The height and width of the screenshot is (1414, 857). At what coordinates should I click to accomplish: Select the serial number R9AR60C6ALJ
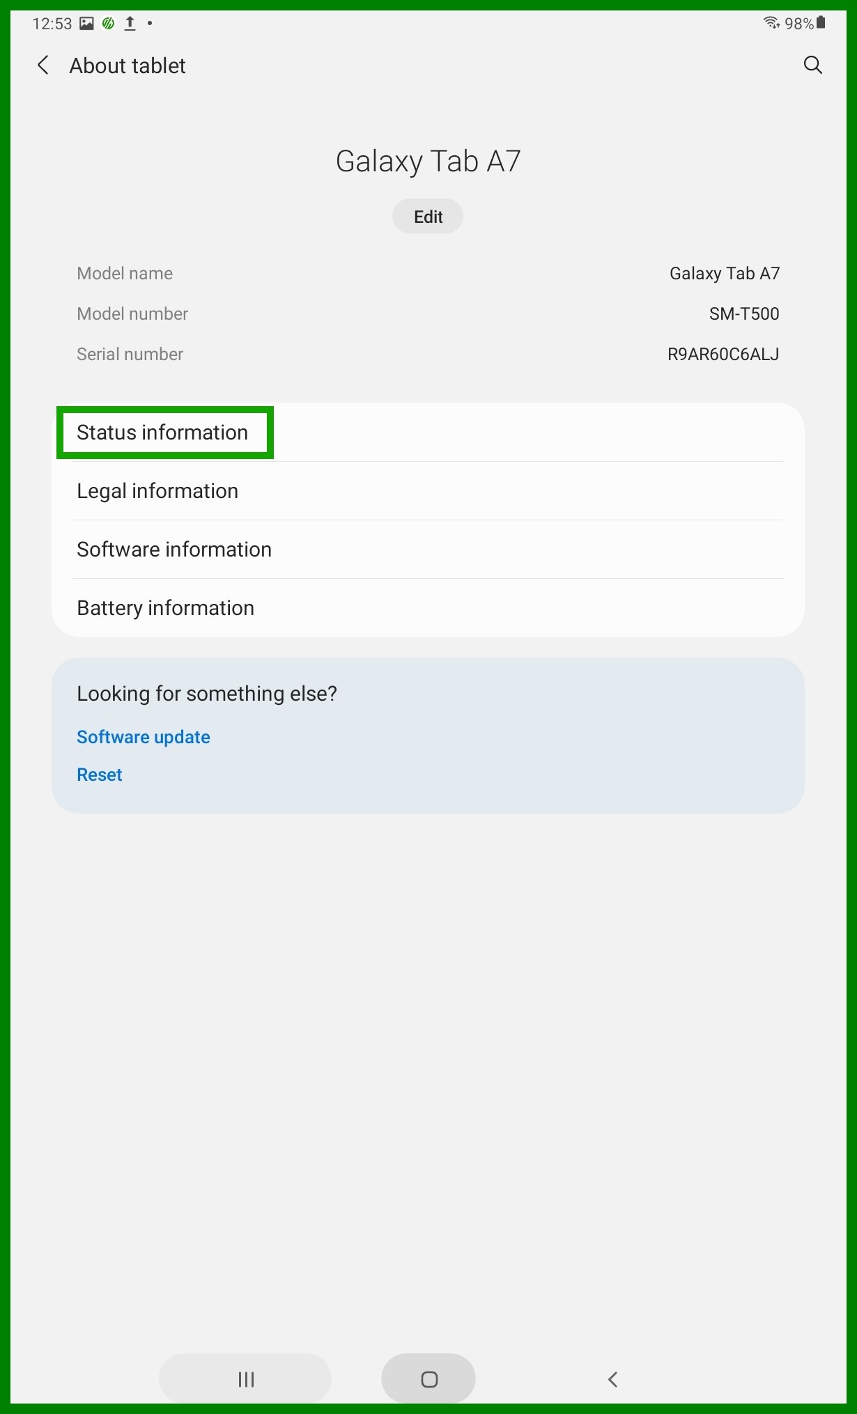723,354
